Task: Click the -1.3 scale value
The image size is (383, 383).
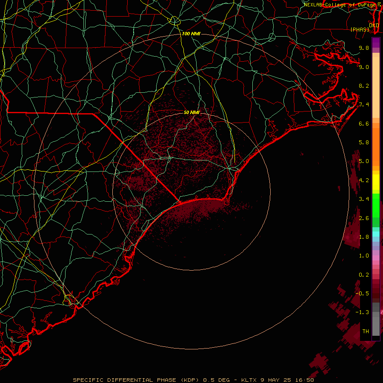Action: pyautogui.click(x=362, y=312)
